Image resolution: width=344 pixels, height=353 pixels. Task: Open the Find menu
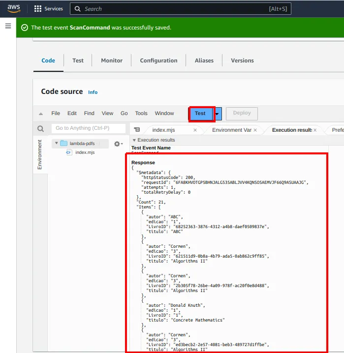(89, 113)
